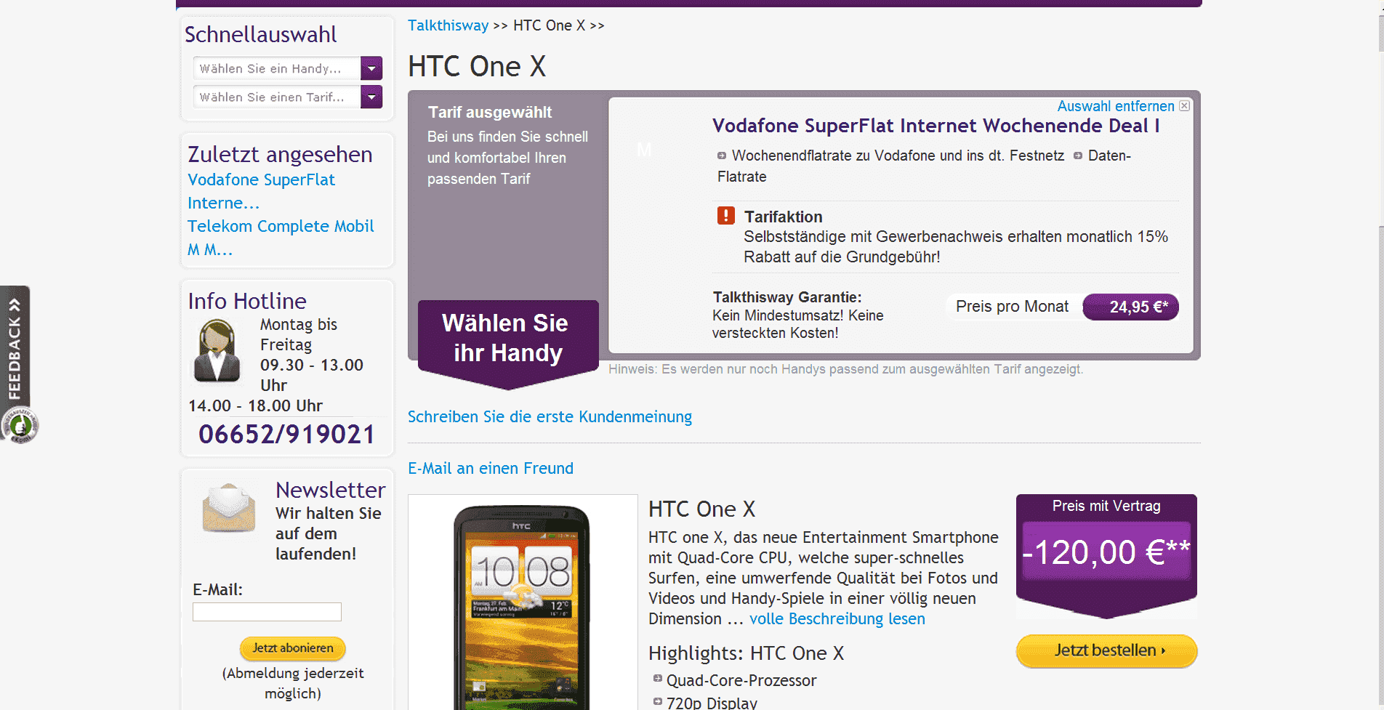Click the close icon beside Auswahl entfernen
Viewport: 1384px width, 710px height.
(x=1185, y=106)
